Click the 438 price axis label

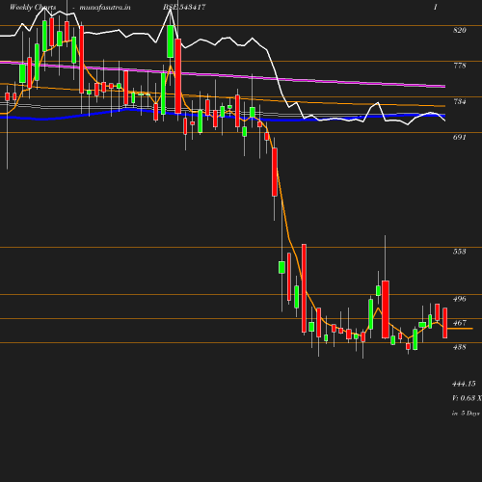[460, 347]
